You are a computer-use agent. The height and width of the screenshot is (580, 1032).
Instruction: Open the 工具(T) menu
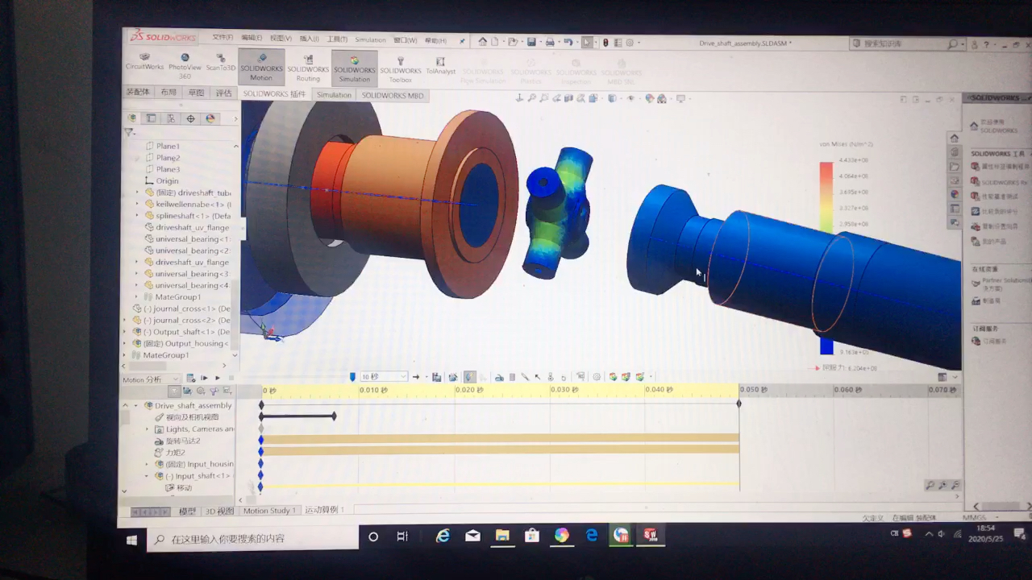pos(337,39)
